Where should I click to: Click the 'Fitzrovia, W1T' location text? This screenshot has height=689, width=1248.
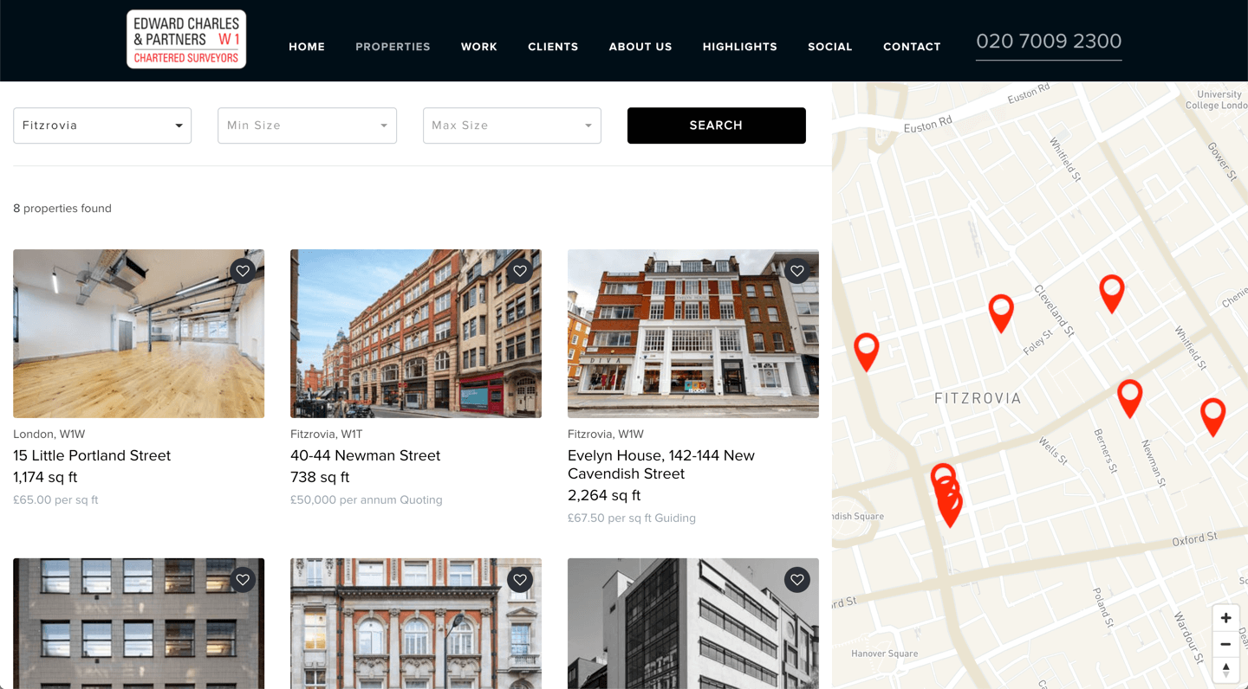pos(327,435)
